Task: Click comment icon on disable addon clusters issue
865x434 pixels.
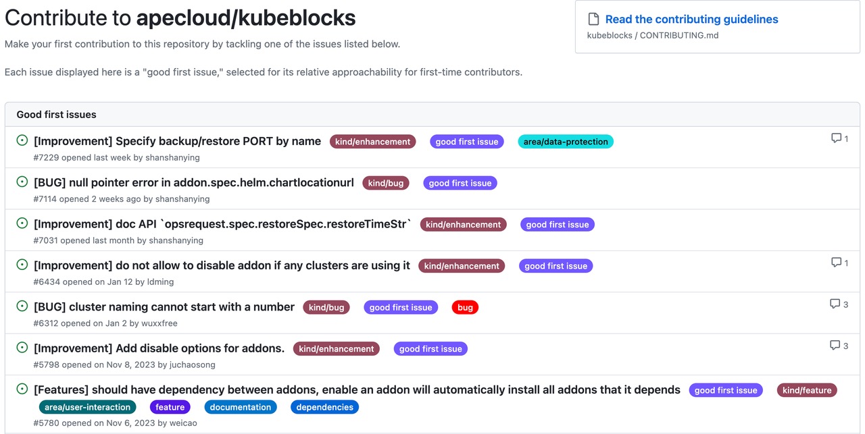Action: (836, 263)
